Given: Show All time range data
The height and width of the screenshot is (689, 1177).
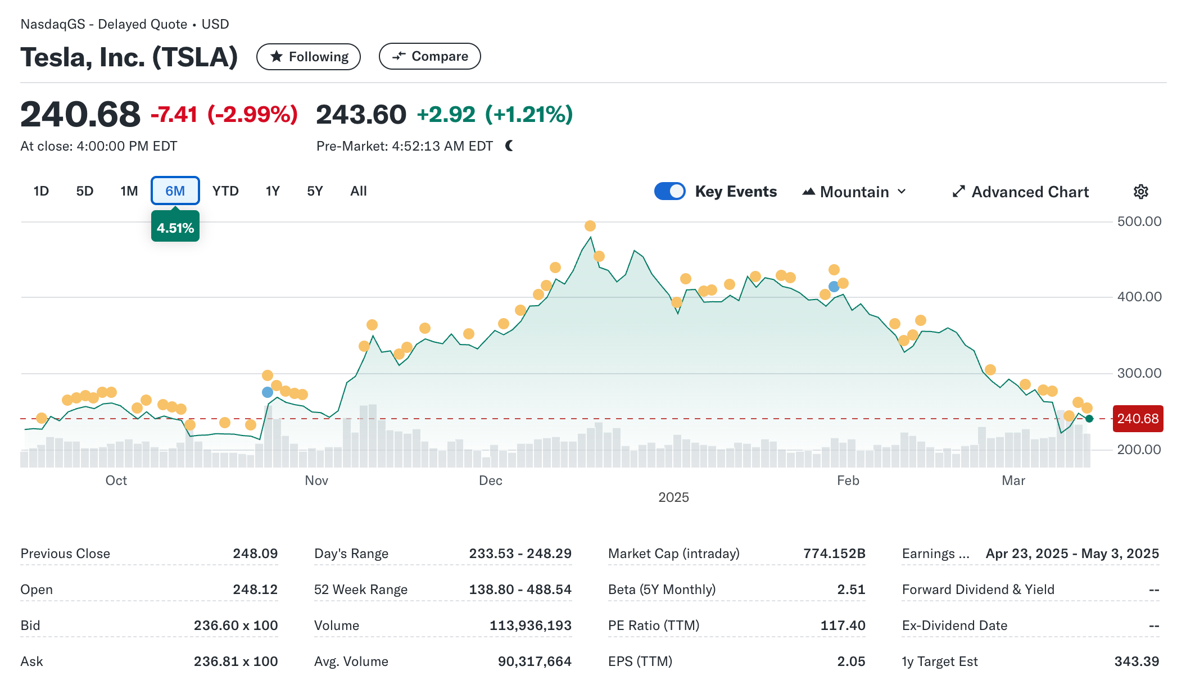Looking at the screenshot, I should [358, 191].
